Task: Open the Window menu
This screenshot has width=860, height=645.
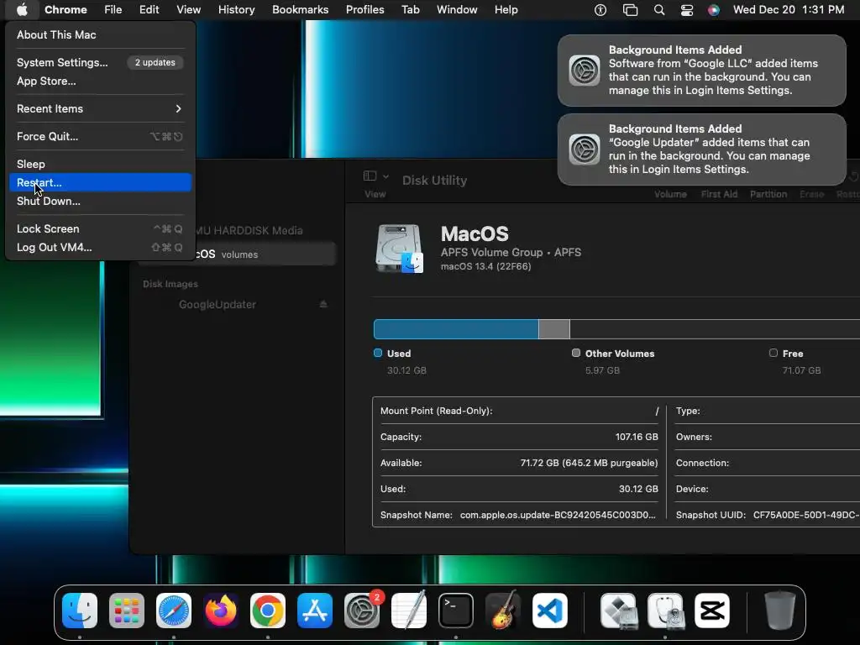Action: 457,10
